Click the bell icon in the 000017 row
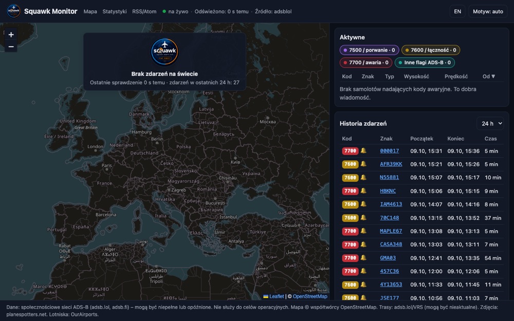The width and height of the screenshot is (514, 321). pyautogui.click(x=363, y=150)
